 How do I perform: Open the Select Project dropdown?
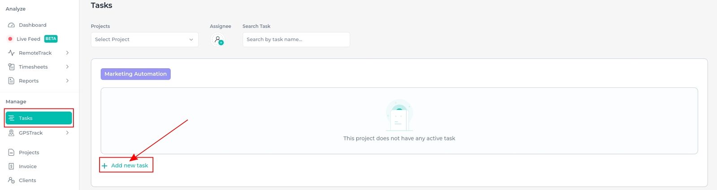pyautogui.click(x=145, y=40)
